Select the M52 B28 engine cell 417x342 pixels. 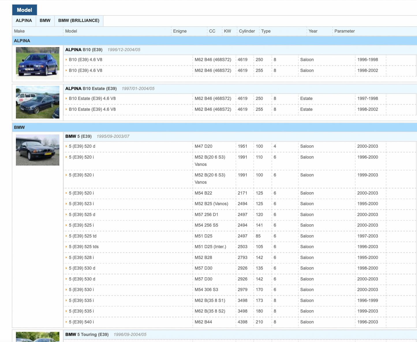pos(203,258)
